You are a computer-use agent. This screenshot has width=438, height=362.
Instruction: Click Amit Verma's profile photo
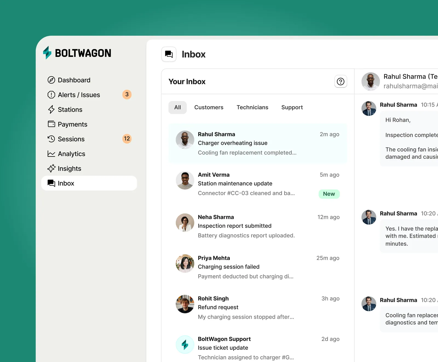[185, 180]
